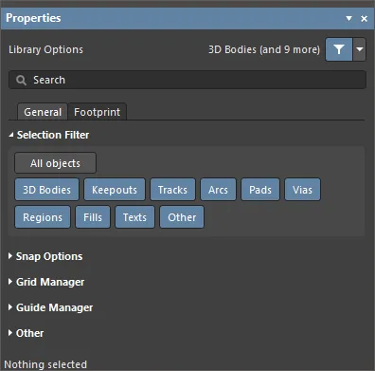Close the Properties panel

coord(364,18)
